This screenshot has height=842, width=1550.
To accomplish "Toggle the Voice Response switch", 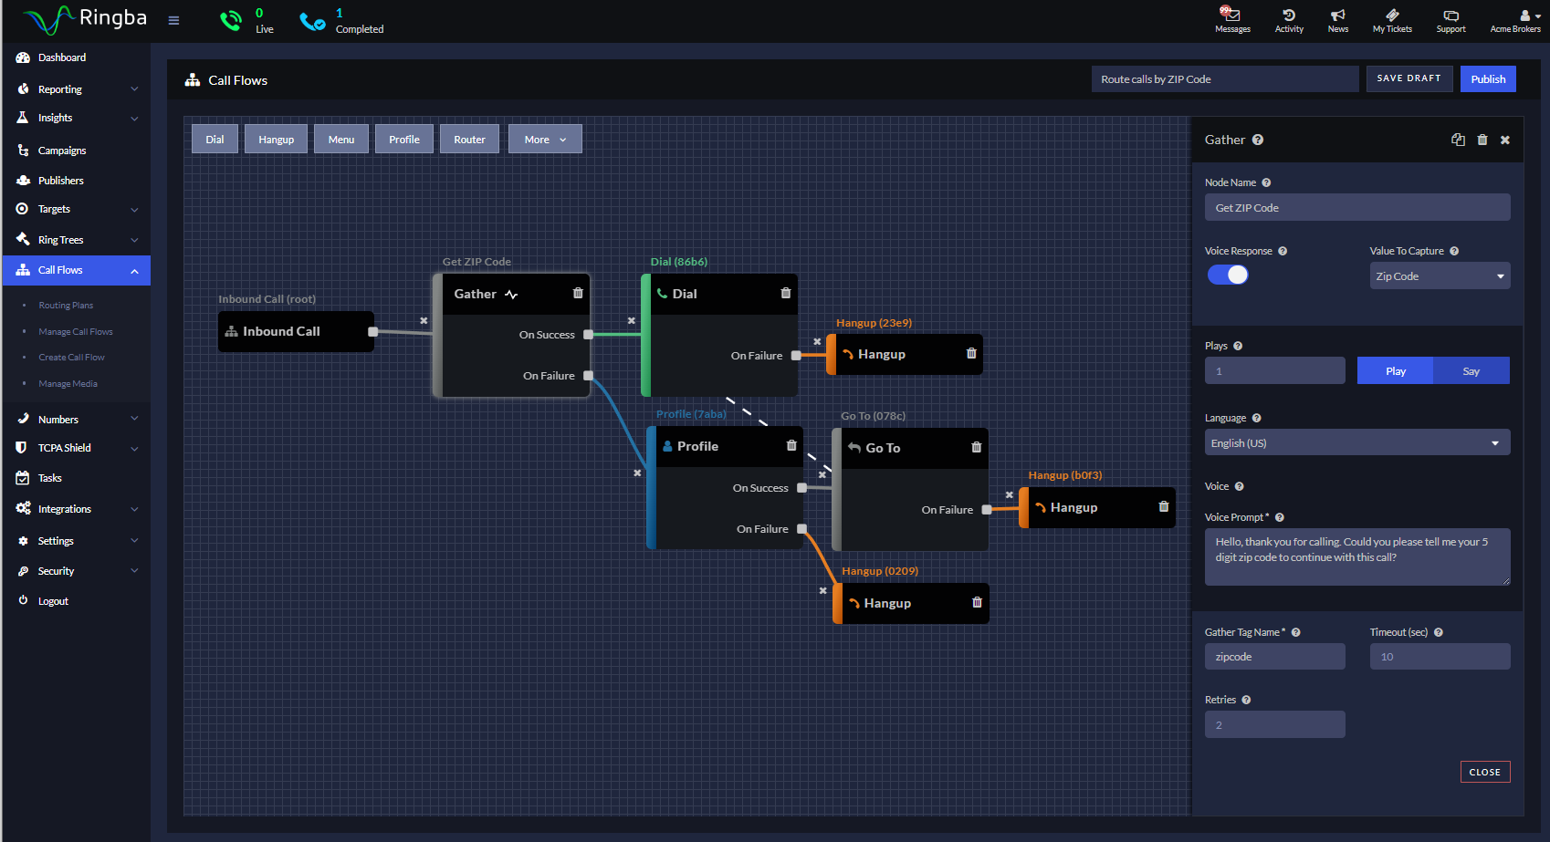I will [1228, 275].
